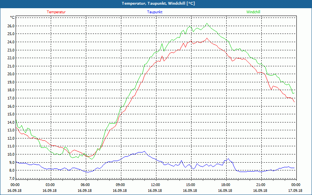Select the blue 'Taupunkt' legend label

click(x=154, y=12)
